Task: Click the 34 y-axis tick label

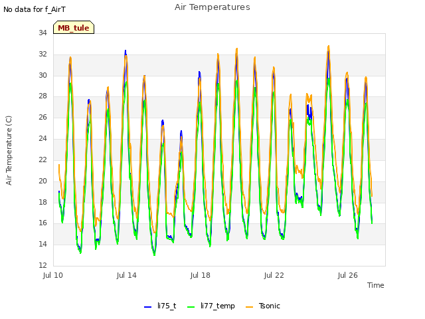Action: tap(42, 33)
